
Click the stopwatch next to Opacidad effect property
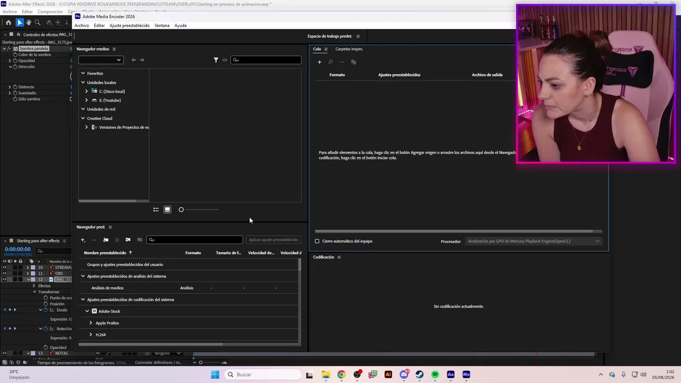(15, 61)
